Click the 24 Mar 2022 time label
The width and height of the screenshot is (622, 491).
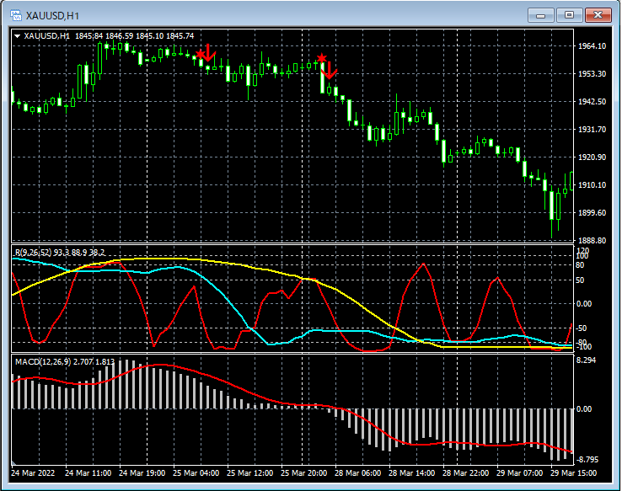[x=33, y=473]
